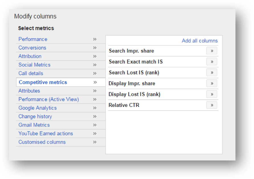Show Change history metrics
Viewport: 254px width, 179px height.
[x=35, y=117]
